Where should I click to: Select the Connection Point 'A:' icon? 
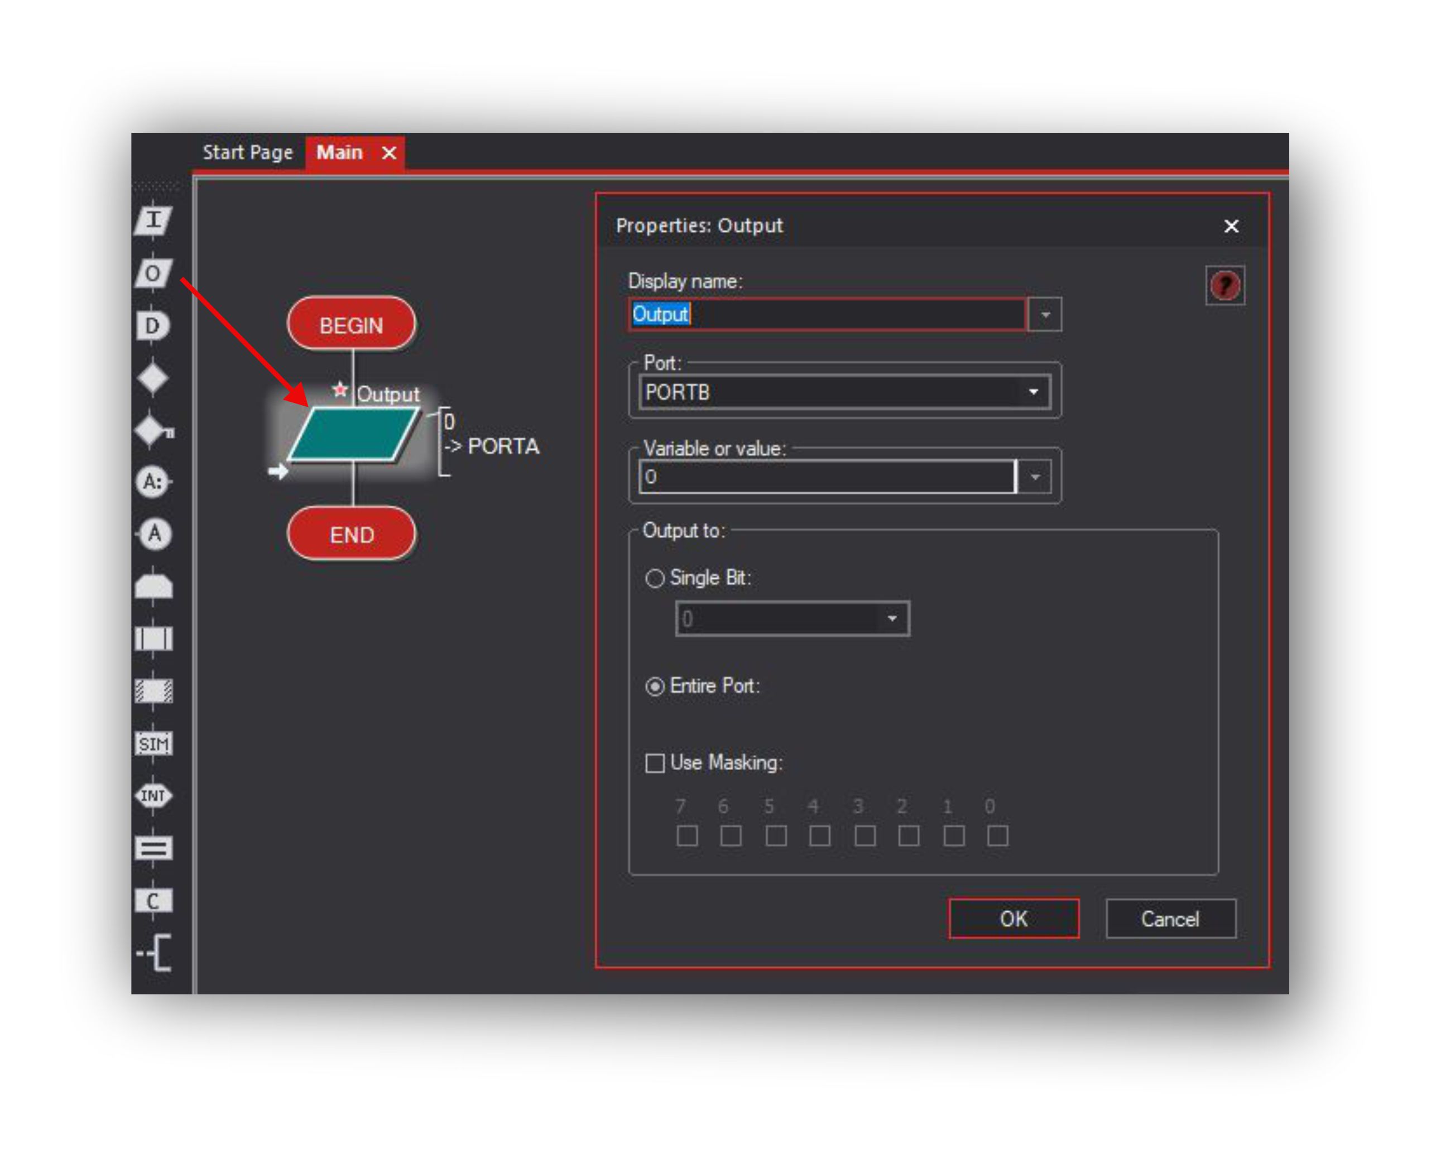click(x=153, y=482)
